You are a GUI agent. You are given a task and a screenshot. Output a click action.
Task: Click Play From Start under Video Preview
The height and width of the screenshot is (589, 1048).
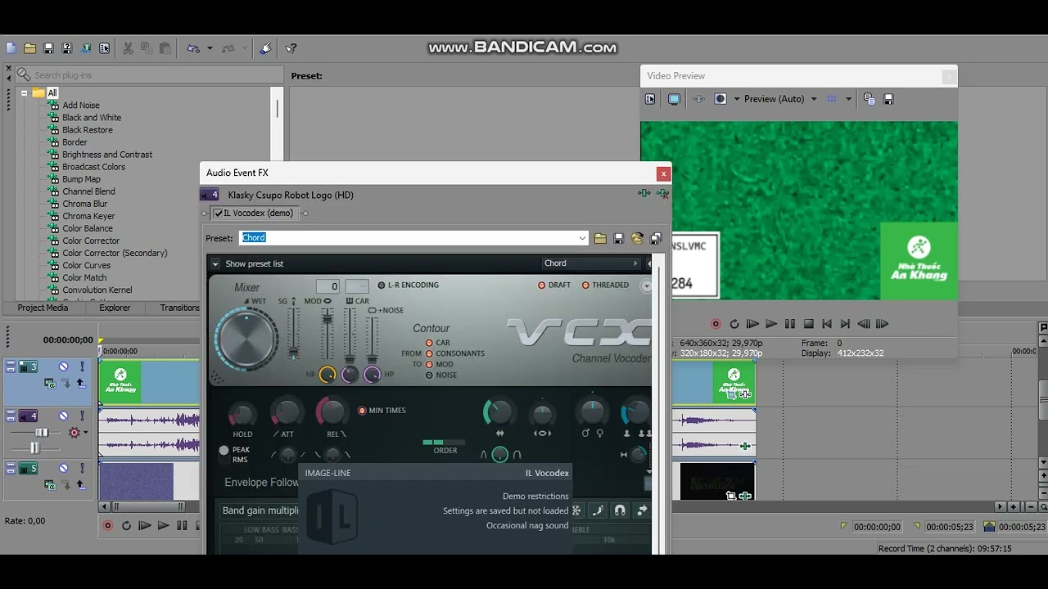tap(753, 324)
